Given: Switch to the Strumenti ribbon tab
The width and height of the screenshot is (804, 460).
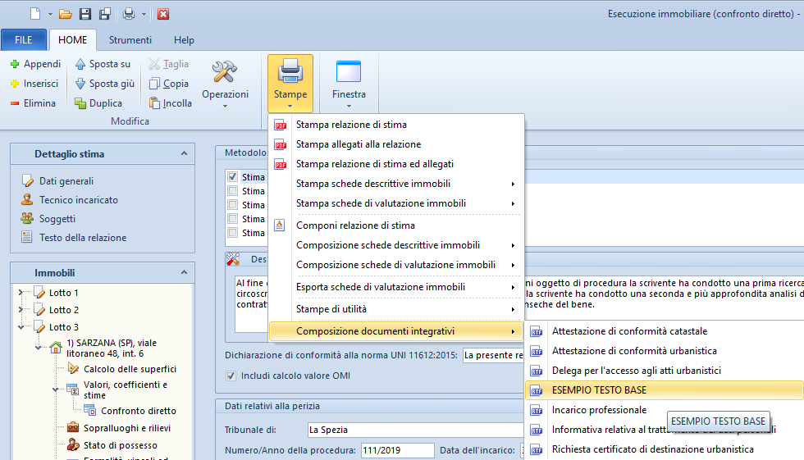Looking at the screenshot, I should 130,40.
